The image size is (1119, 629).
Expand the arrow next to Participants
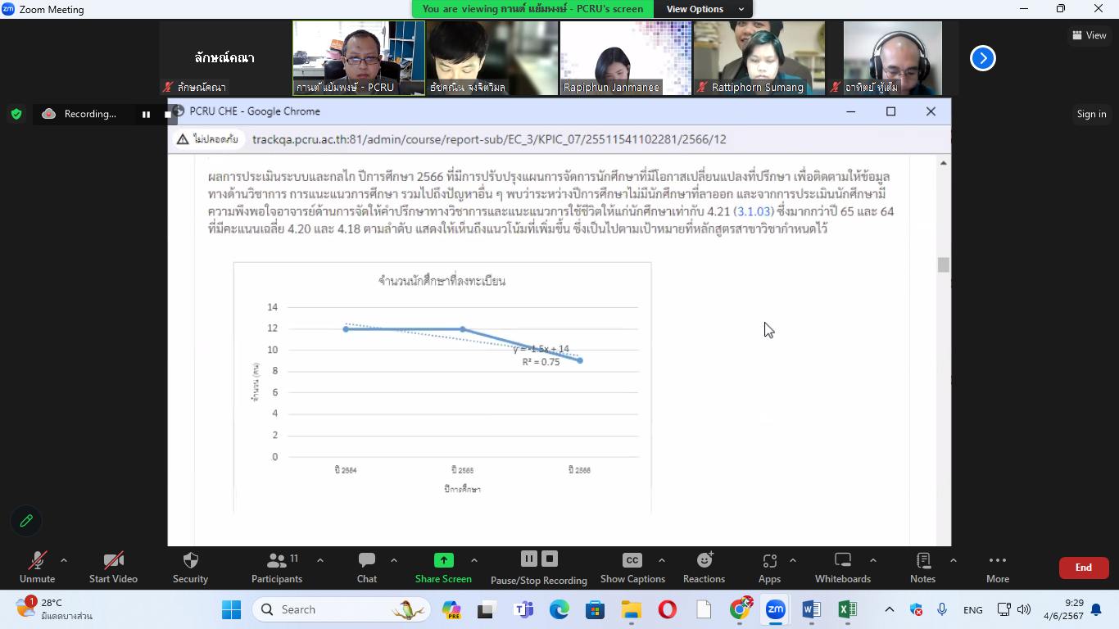click(319, 560)
